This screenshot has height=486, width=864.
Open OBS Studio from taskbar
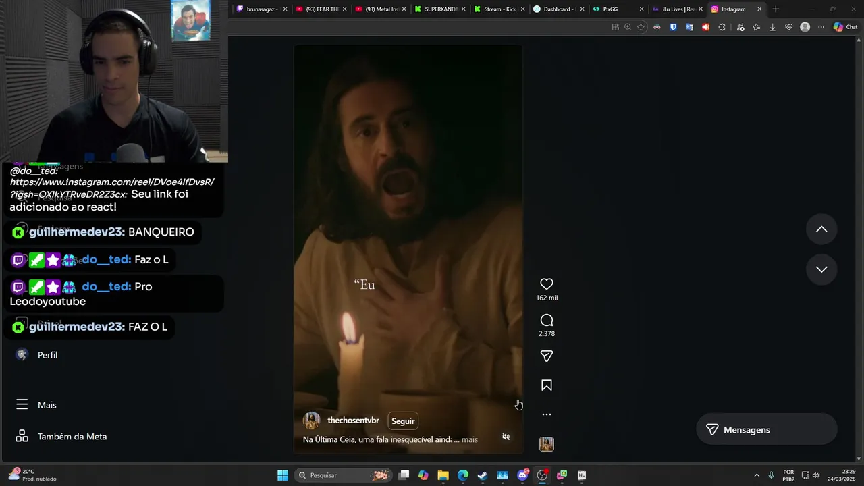coord(542,475)
